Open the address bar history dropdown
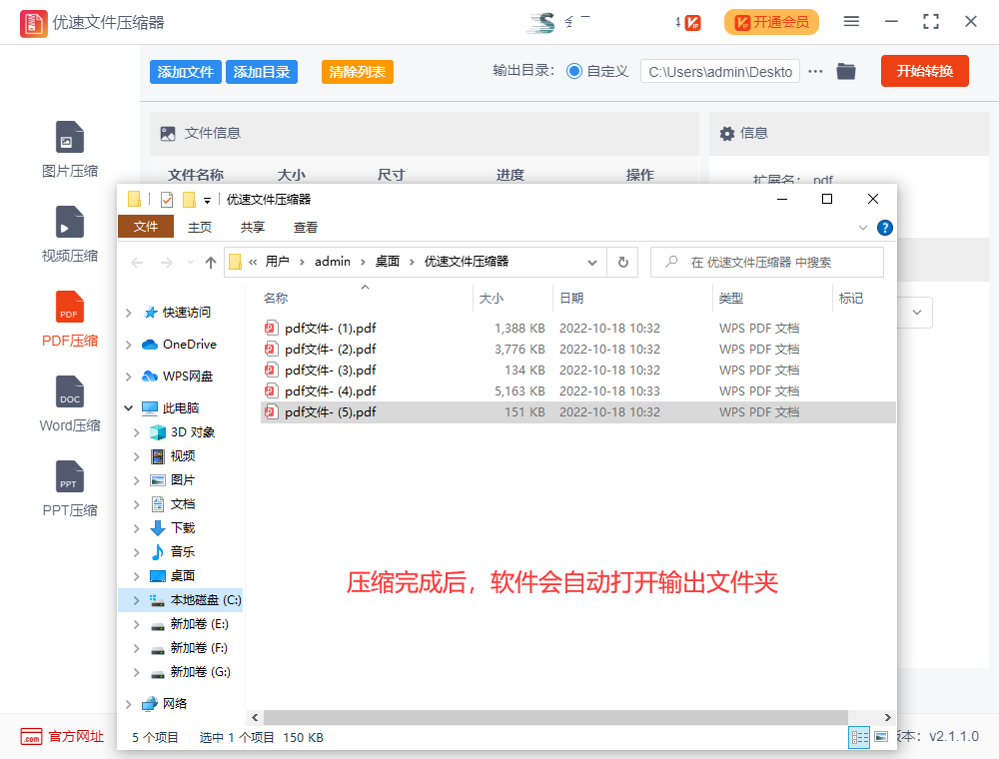Screen dimensions: 999x759 (591, 263)
